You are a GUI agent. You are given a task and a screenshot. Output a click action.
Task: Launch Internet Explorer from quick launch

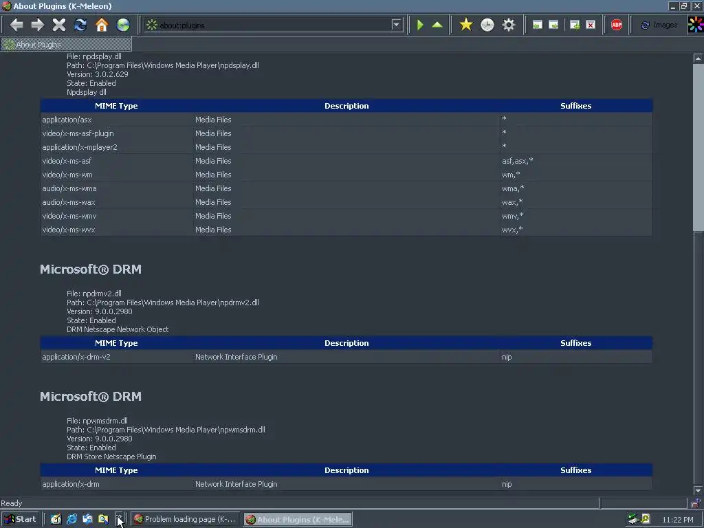click(71, 519)
